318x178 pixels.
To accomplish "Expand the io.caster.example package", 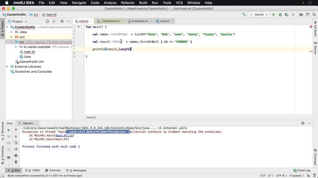I will pos(16,47).
